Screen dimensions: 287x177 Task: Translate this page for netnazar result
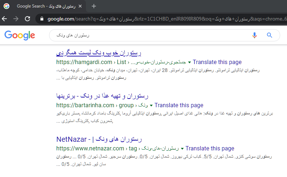(210, 148)
